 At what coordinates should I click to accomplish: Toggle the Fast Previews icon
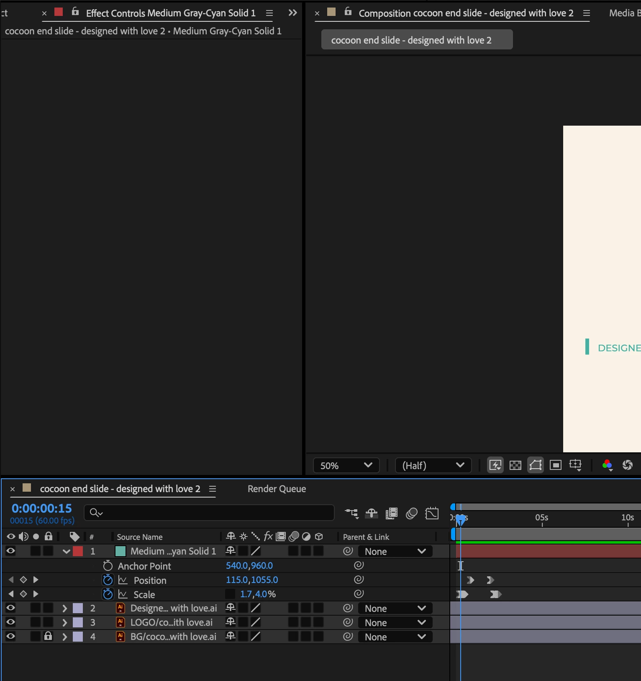495,465
